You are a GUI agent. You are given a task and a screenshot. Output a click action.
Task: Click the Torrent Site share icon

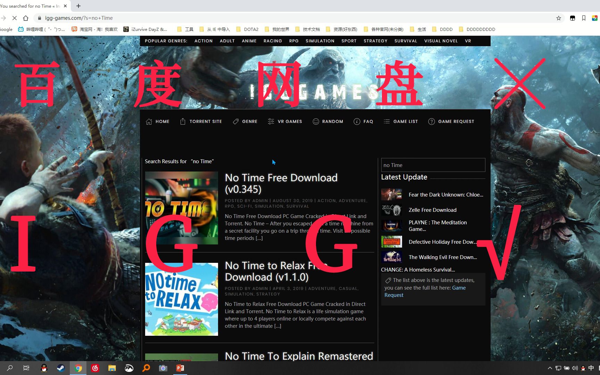(x=183, y=121)
